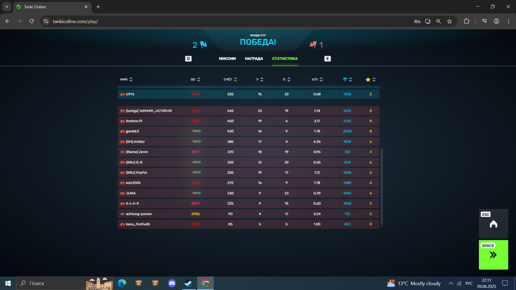Click the crystal icon column header
Screen dimensions: 516x290
(x=345, y=80)
